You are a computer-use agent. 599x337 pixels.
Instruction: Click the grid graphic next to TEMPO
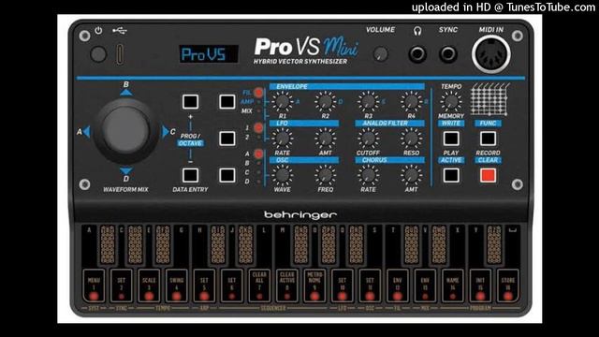(x=489, y=99)
